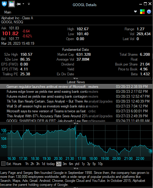The width and height of the screenshot is (153, 188).
Task: Open the dropdown arrow beside pin
Action: click(x=23, y=4)
